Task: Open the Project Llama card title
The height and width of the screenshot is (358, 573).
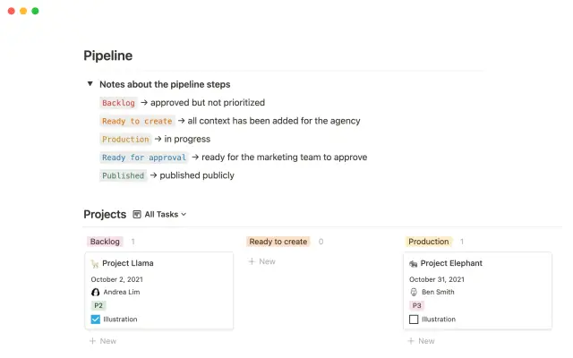Action: click(128, 263)
